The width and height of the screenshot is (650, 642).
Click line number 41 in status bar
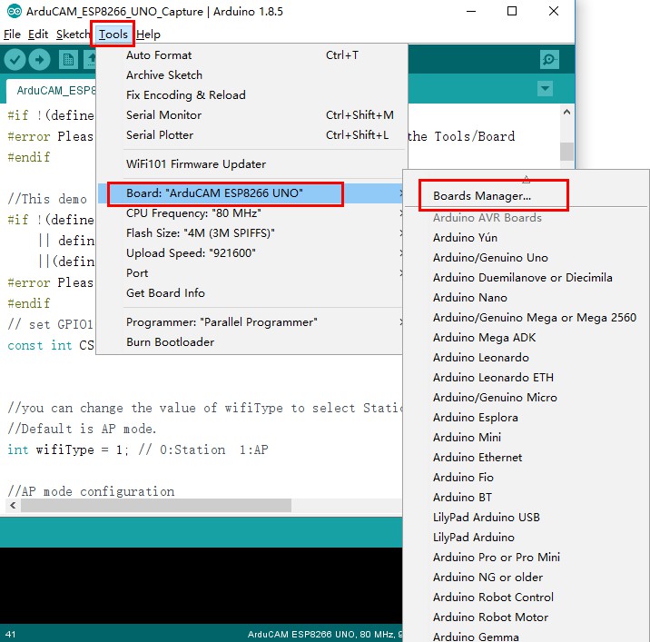(x=10, y=634)
